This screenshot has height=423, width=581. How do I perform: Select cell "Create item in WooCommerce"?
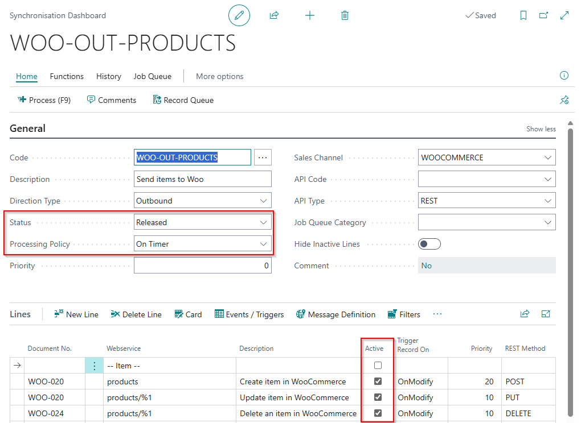(298, 381)
